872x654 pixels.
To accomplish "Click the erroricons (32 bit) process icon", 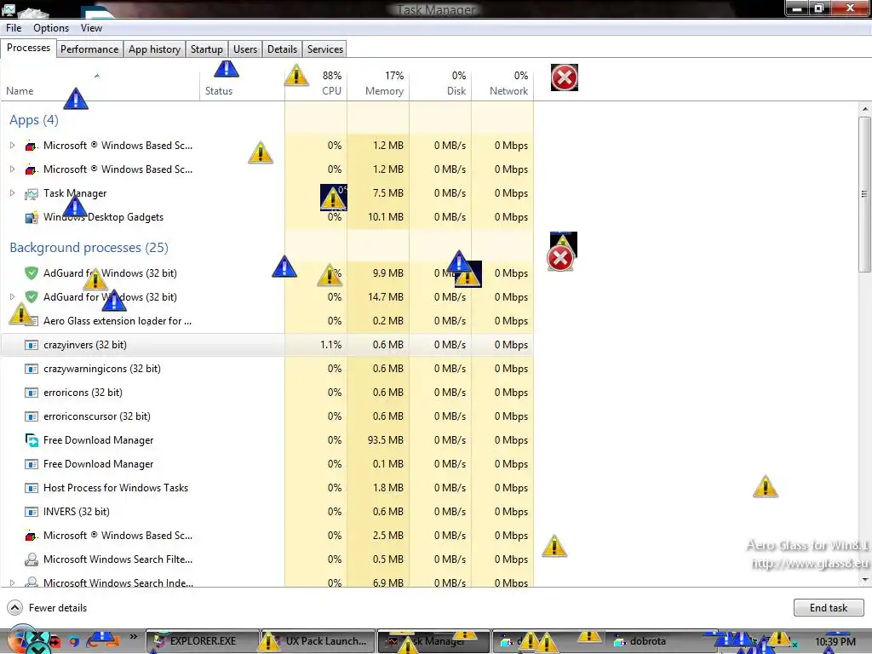I will pos(32,393).
